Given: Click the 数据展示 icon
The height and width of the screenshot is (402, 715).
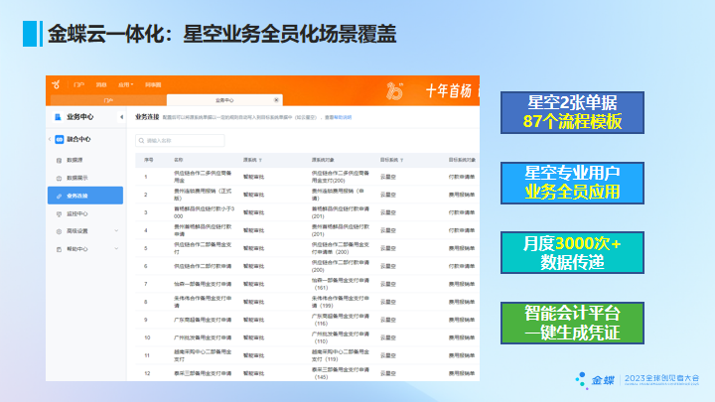Looking at the screenshot, I should (x=59, y=179).
